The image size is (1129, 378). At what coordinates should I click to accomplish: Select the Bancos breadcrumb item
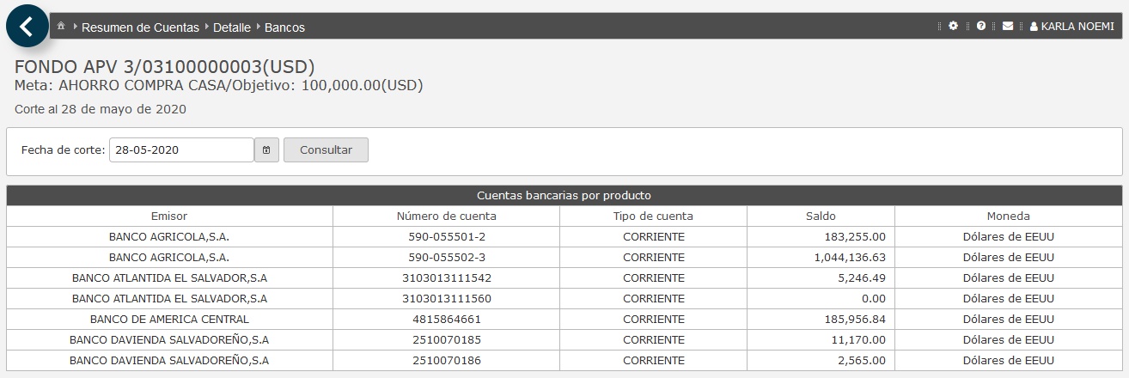(284, 27)
